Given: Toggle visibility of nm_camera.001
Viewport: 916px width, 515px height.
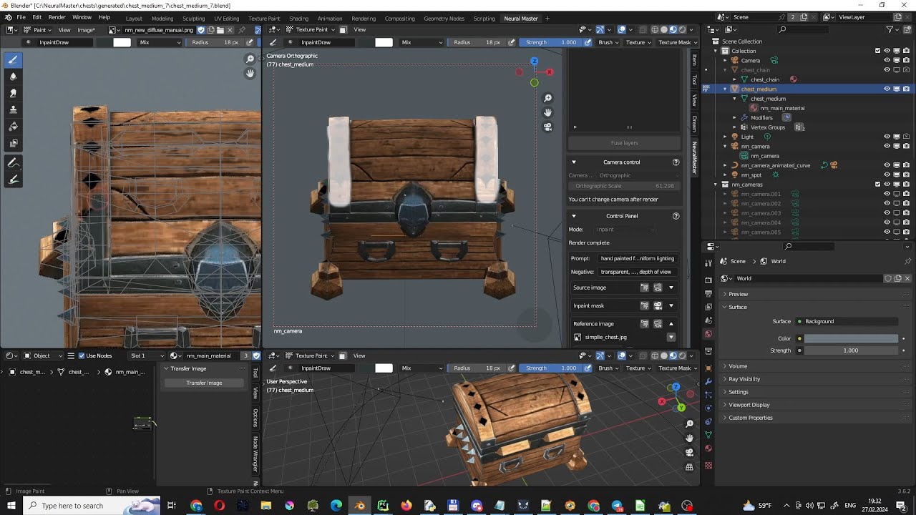Looking at the screenshot, I should pos(887,194).
